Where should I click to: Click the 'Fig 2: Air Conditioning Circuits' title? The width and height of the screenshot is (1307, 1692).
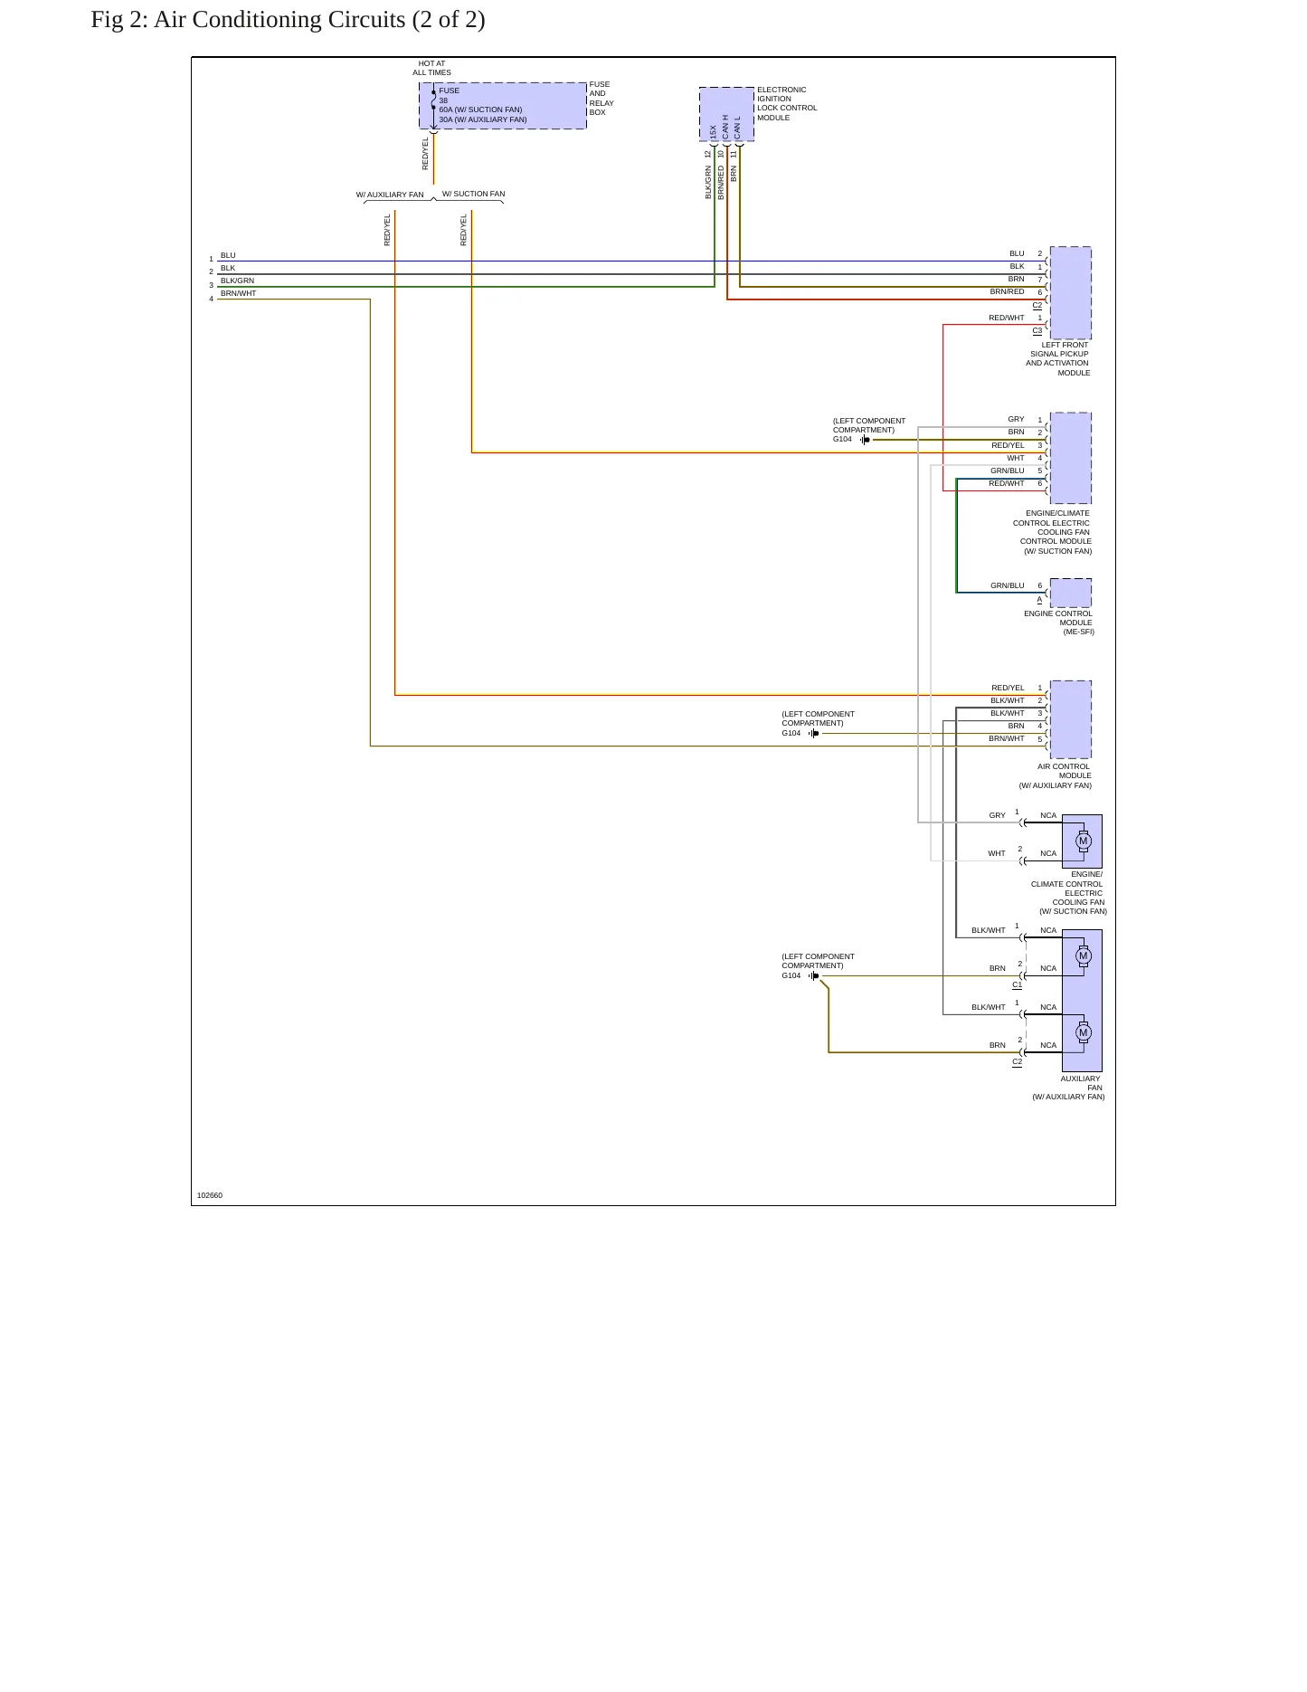(288, 19)
